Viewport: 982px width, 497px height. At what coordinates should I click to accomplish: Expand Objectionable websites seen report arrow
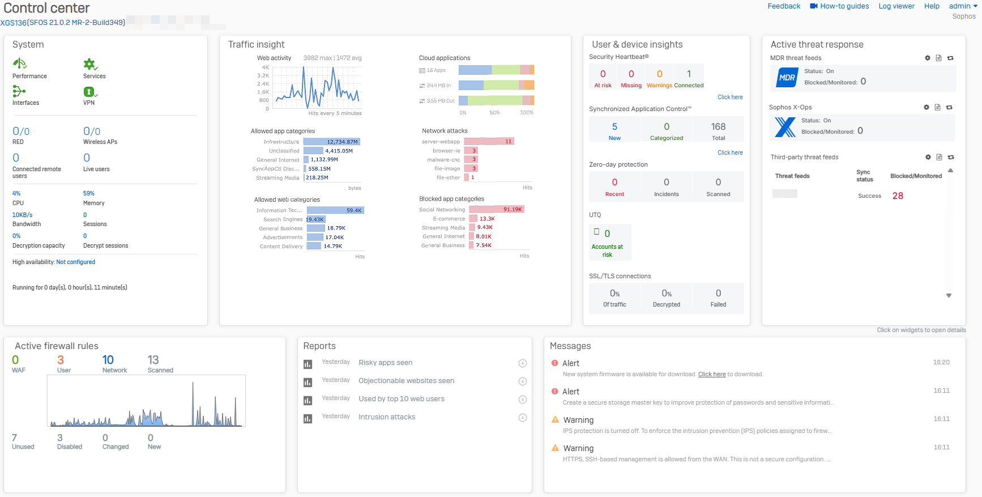click(x=523, y=381)
